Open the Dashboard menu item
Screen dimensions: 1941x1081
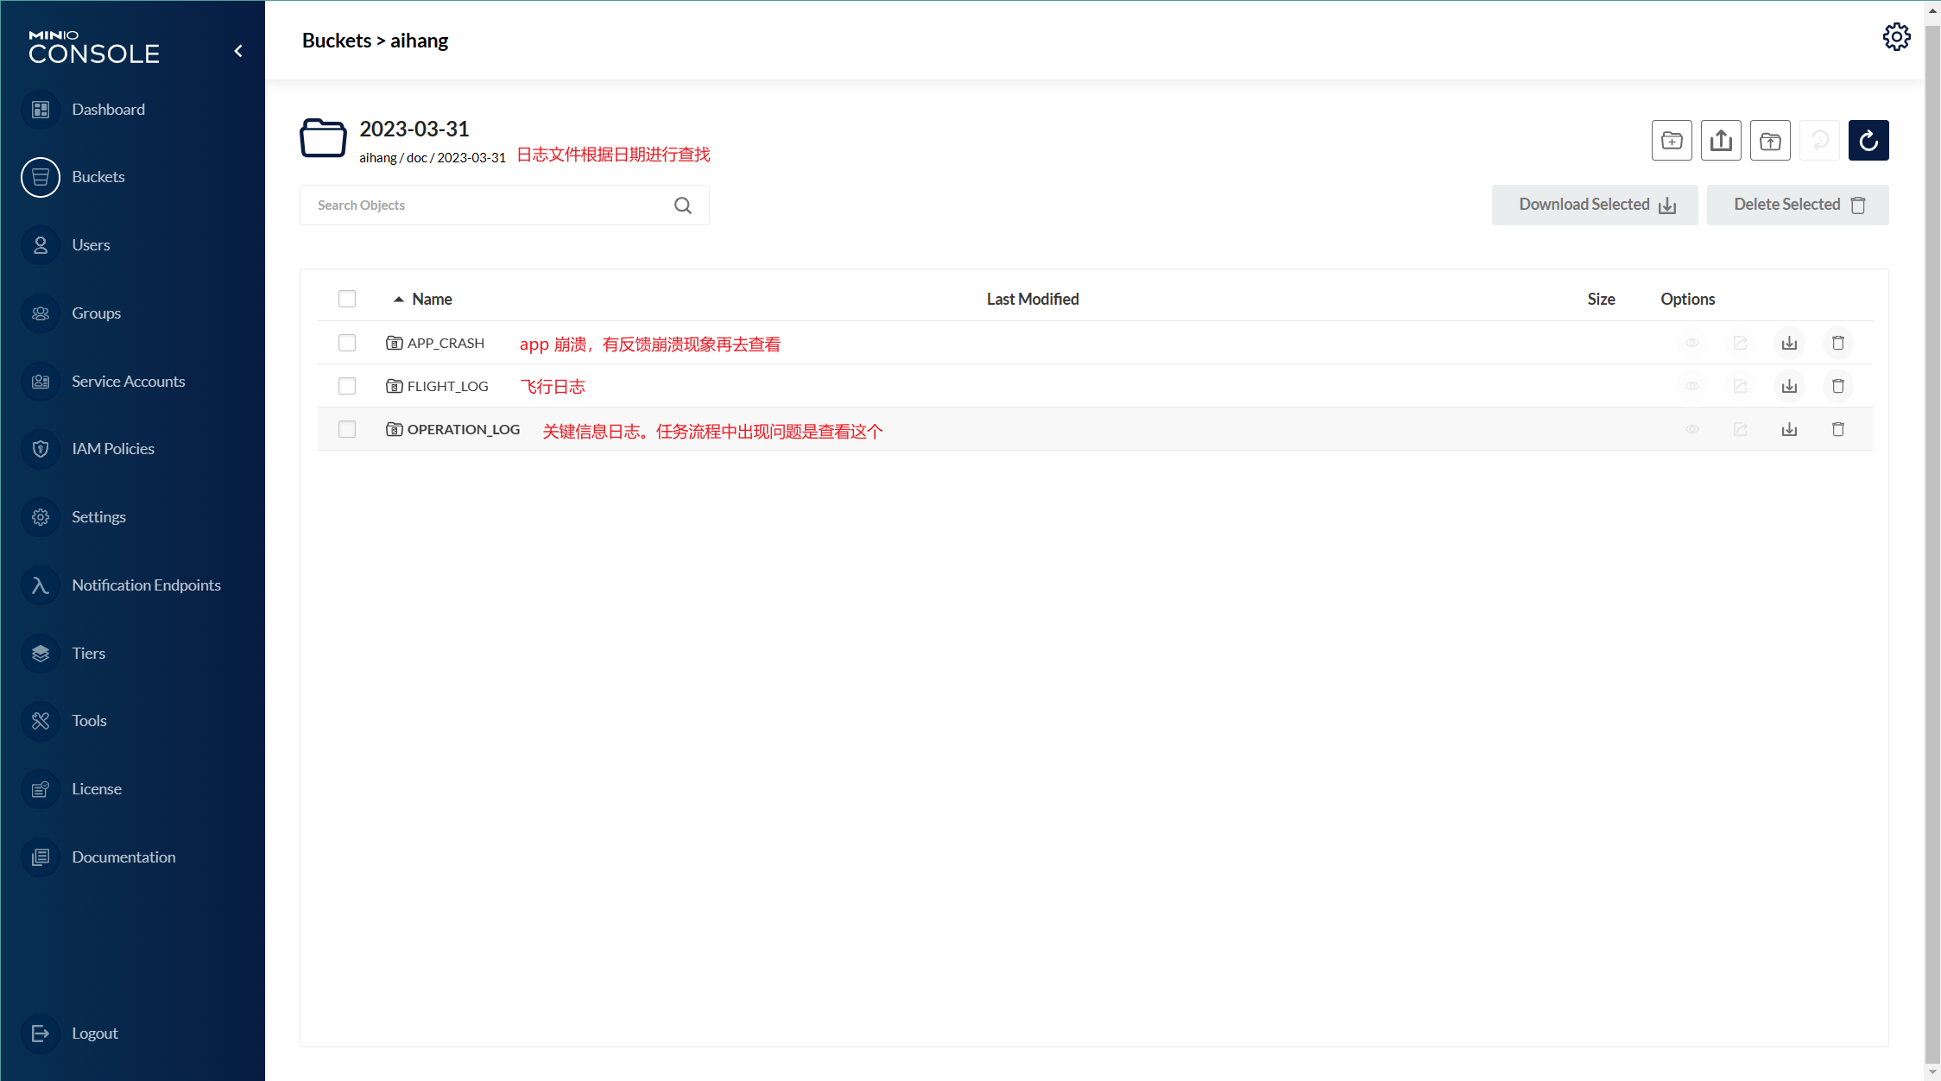(x=108, y=110)
